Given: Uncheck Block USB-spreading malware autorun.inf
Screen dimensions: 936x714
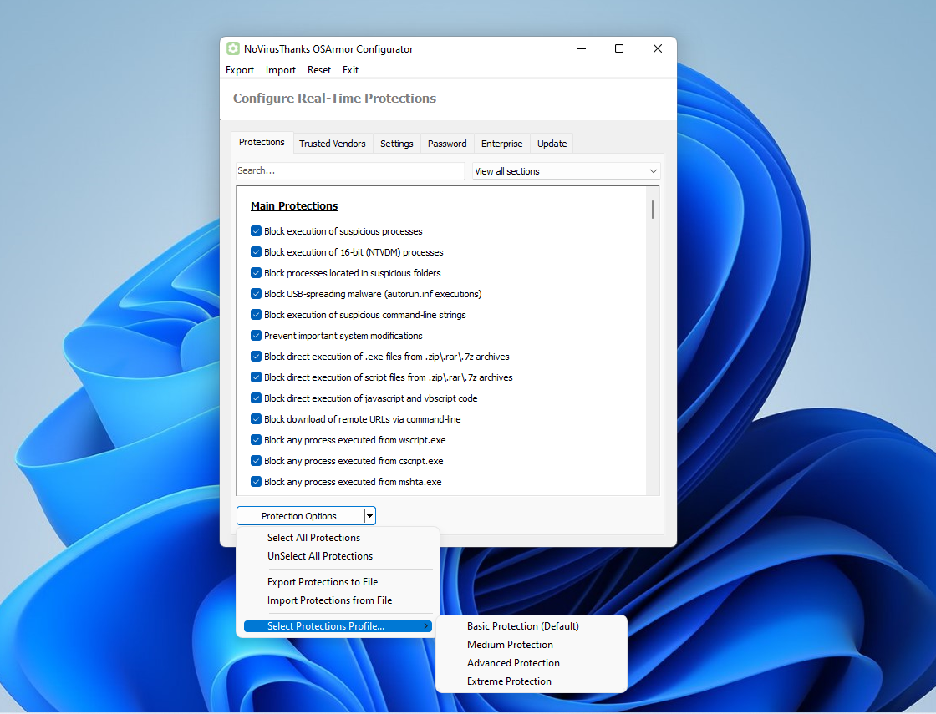Looking at the screenshot, I should coord(256,293).
